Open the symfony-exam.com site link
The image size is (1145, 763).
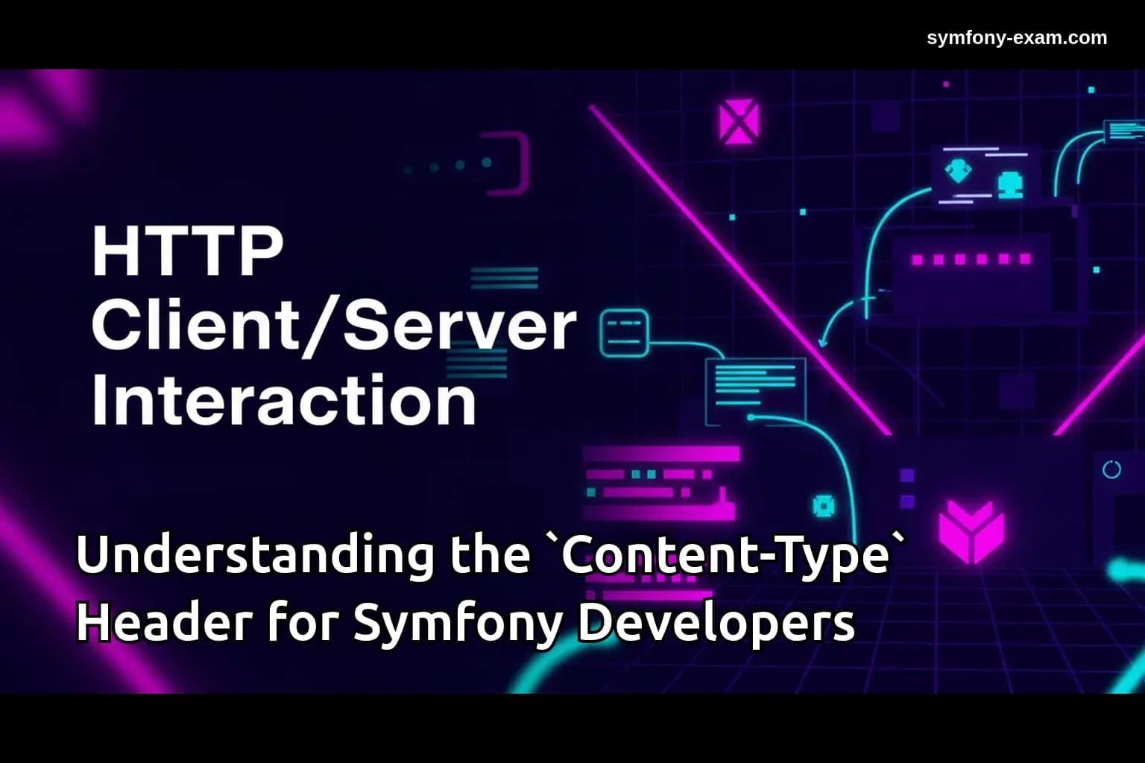tap(1016, 37)
